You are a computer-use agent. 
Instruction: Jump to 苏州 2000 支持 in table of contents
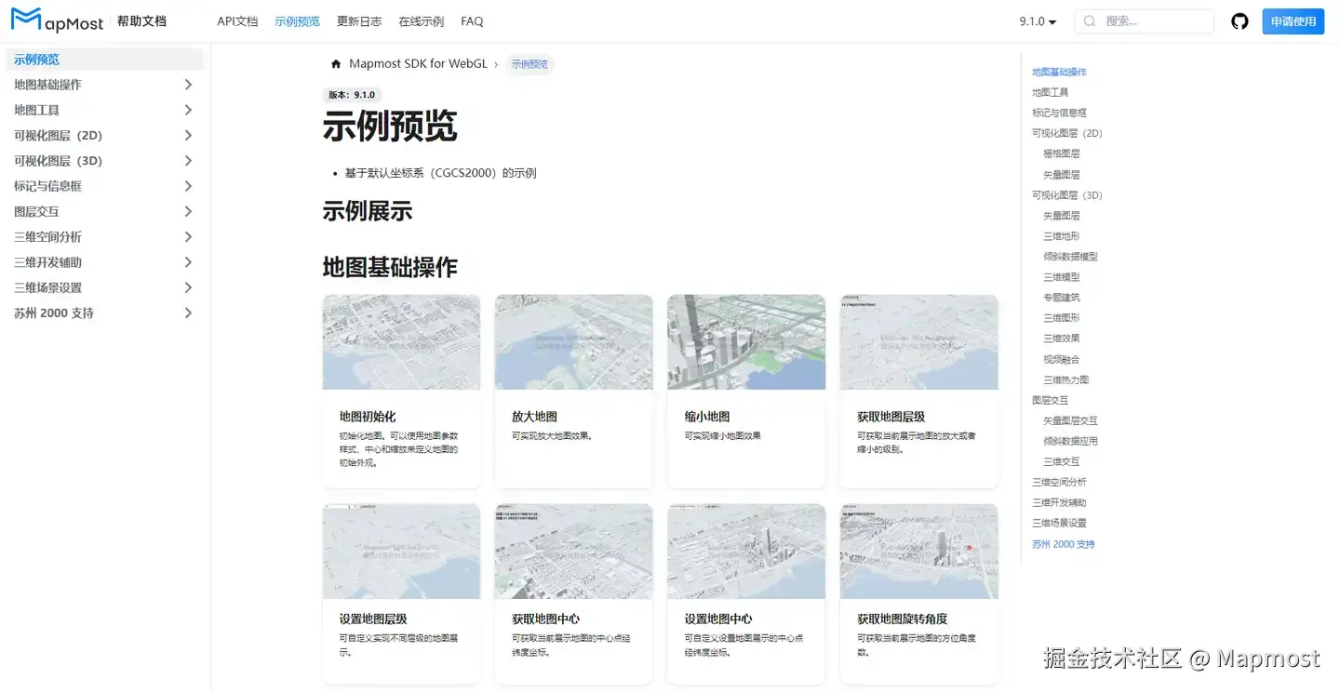(1064, 544)
